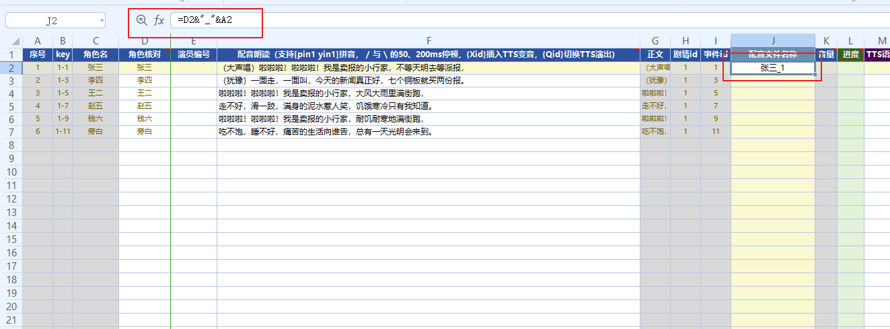This screenshot has width=890, height=329.
Task: Click the magnifier icon beside fx
Action: pos(141,21)
